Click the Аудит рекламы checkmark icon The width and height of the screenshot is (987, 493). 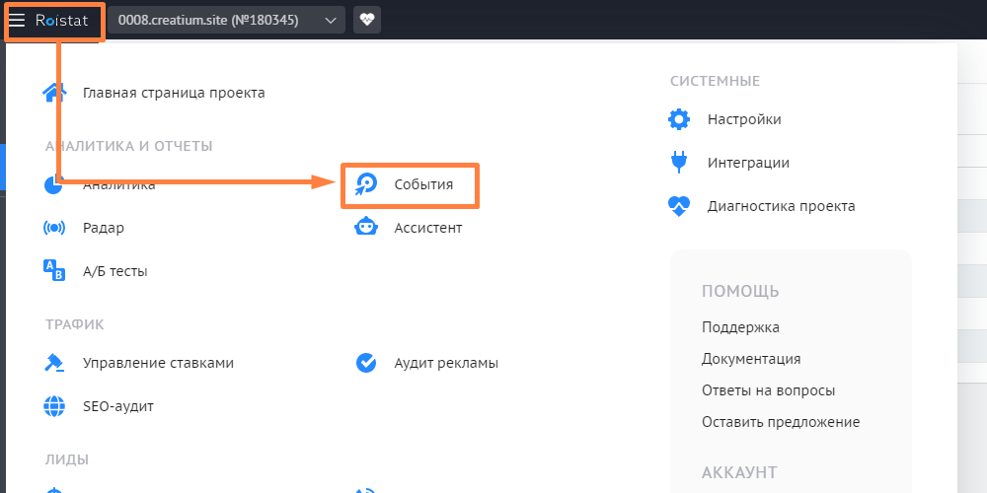pos(366,363)
